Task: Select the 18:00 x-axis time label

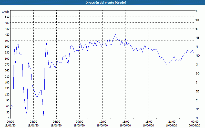Action: [x=149, y=122]
